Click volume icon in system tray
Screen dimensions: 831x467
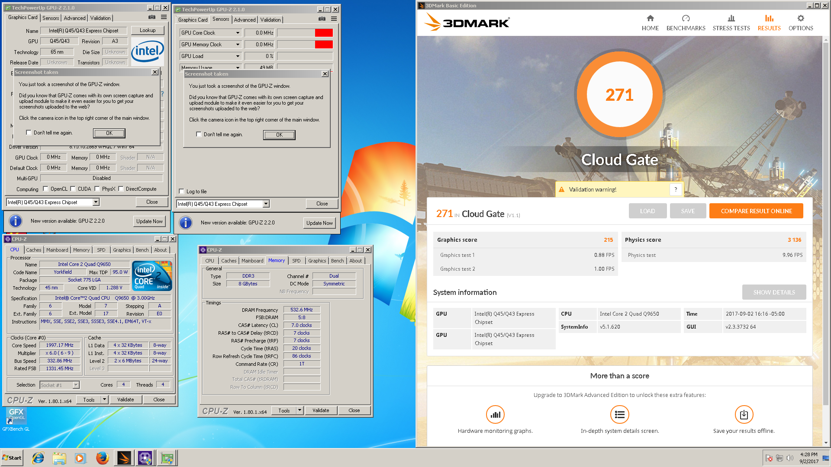click(x=789, y=458)
